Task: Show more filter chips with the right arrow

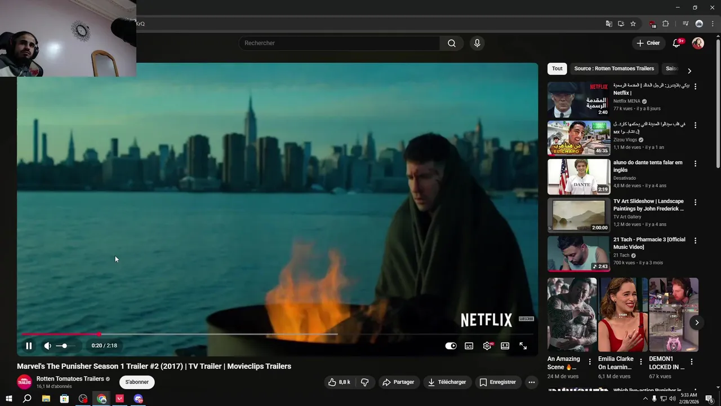Action: (689, 70)
